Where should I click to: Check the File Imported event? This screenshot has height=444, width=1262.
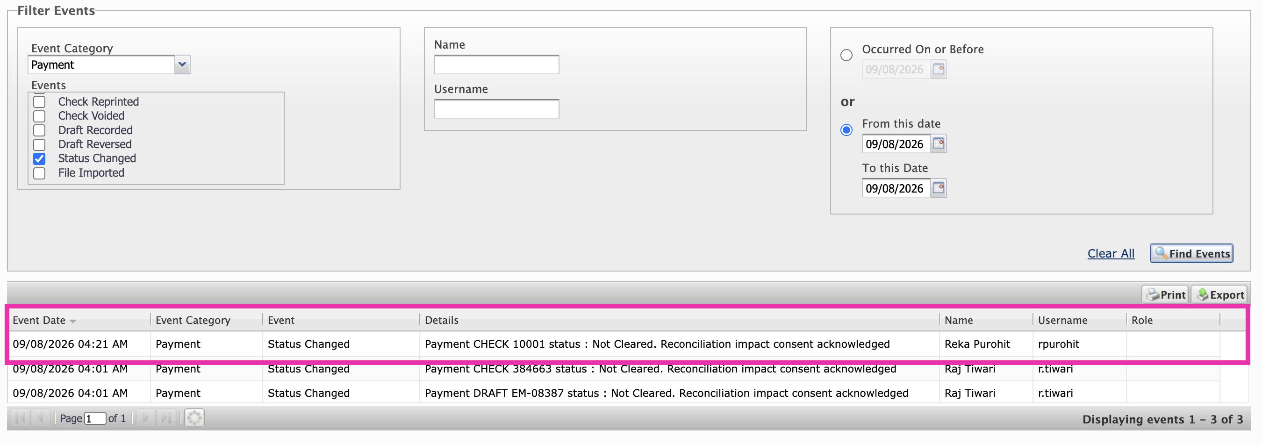(x=39, y=173)
